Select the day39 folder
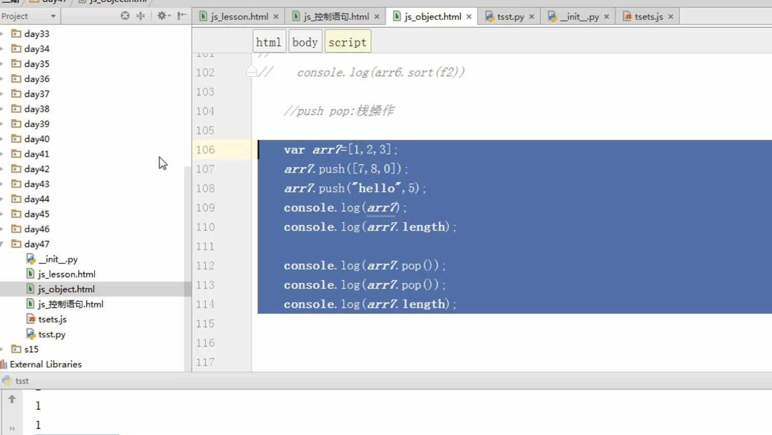 coord(36,124)
